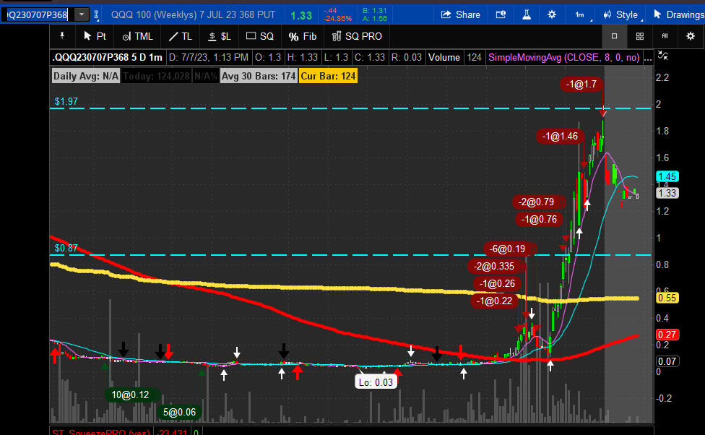Image resolution: width=705 pixels, height=435 pixels.
Task: Select the TML drawing tool
Action: click(138, 36)
